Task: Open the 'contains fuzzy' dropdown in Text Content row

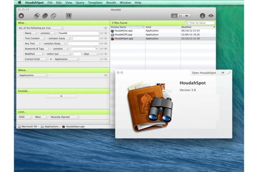Action: pyautogui.click(x=59, y=39)
